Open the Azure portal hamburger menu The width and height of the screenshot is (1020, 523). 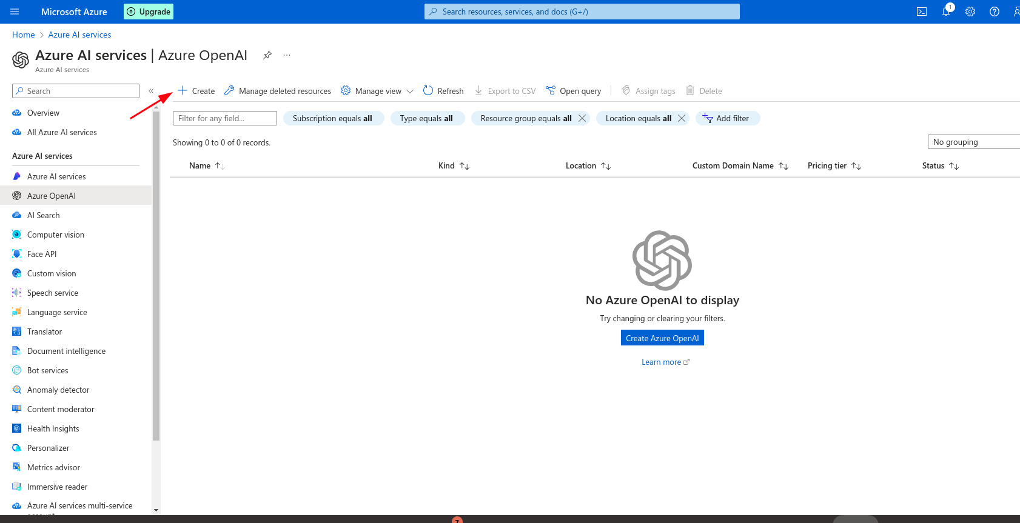(15, 12)
